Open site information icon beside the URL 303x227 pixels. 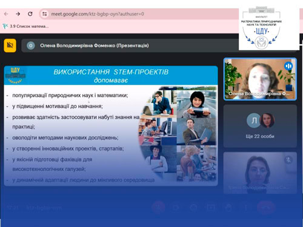pos(44,14)
